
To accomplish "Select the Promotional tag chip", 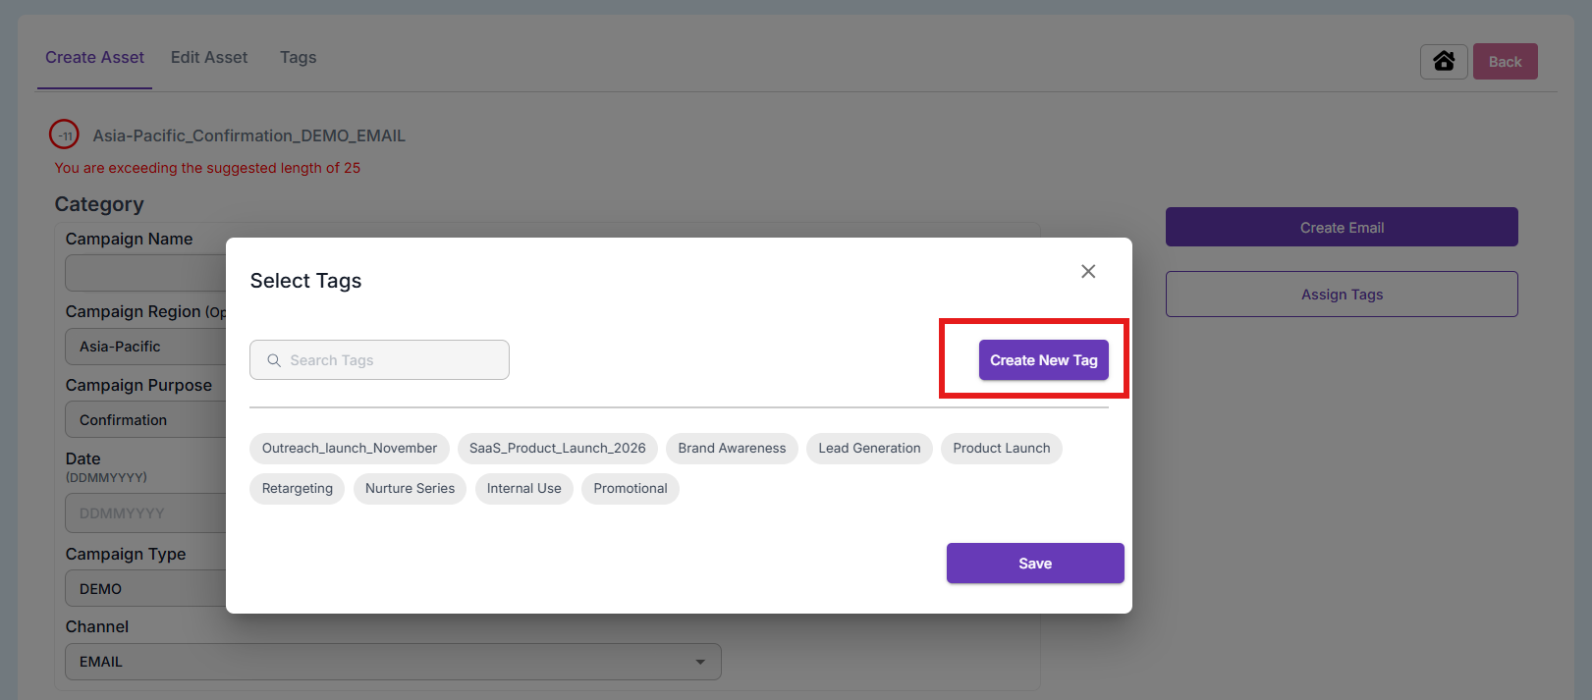I will [630, 489].
